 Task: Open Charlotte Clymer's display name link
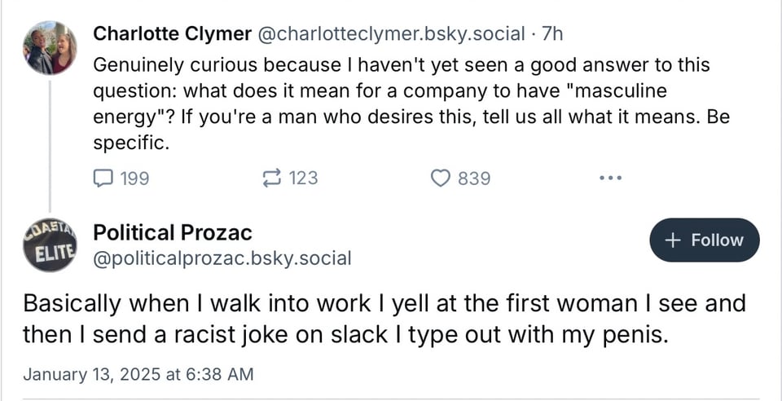(x=173, y=33)
